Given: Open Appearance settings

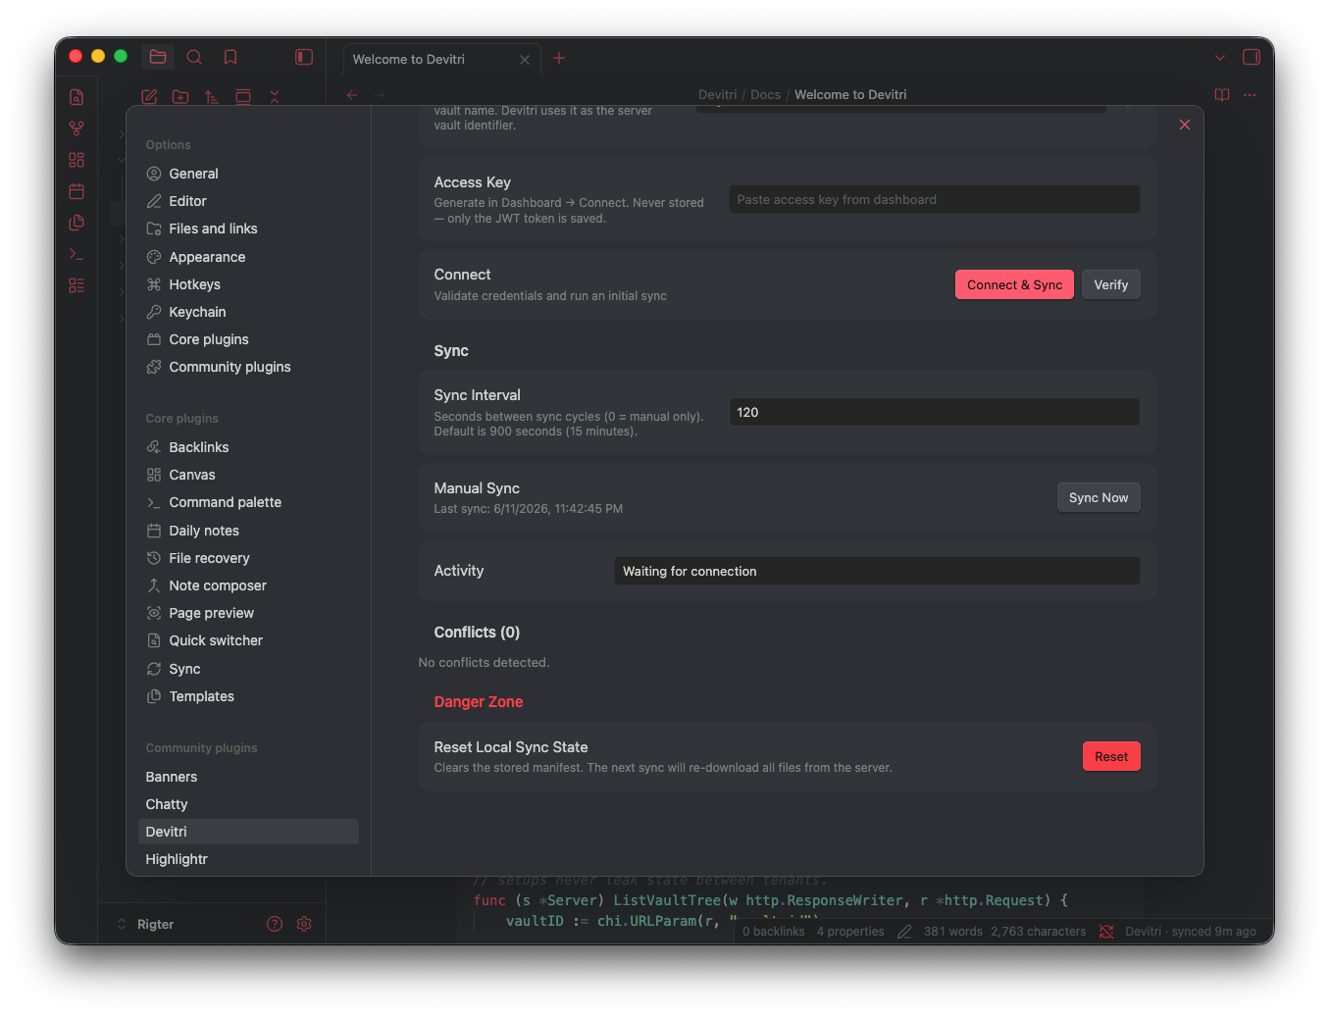Looking at the screenshot, I should point(248,257).
